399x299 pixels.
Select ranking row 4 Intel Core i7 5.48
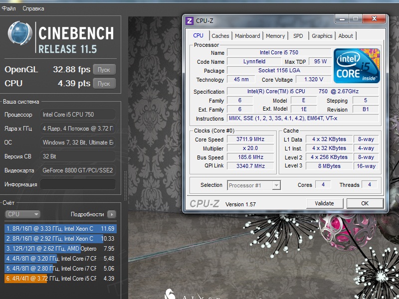(60, 259)
